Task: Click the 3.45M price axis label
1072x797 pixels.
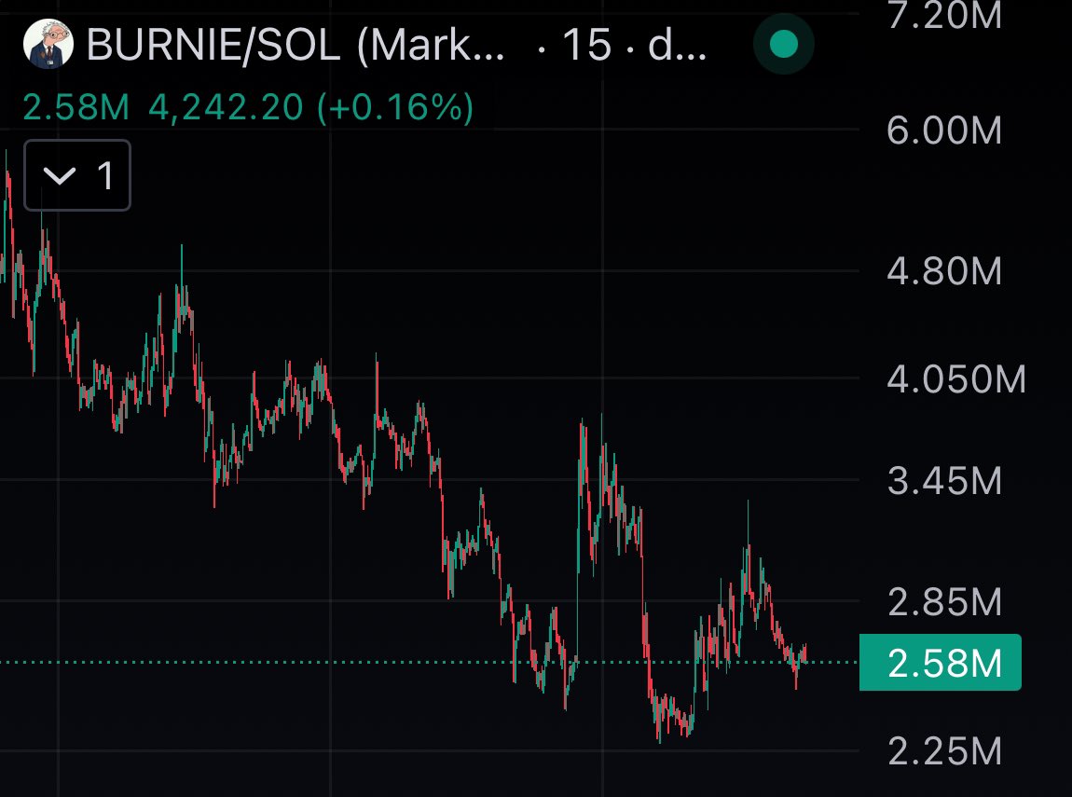Action: click(944, 480)
